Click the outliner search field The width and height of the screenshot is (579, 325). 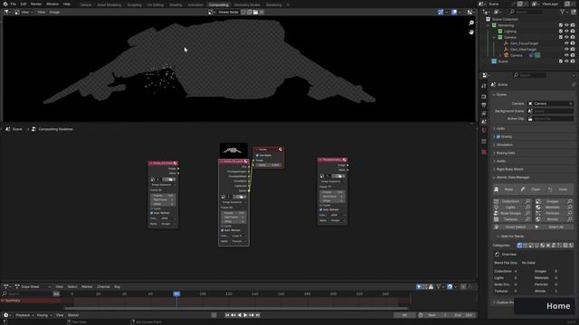(526, 12)
